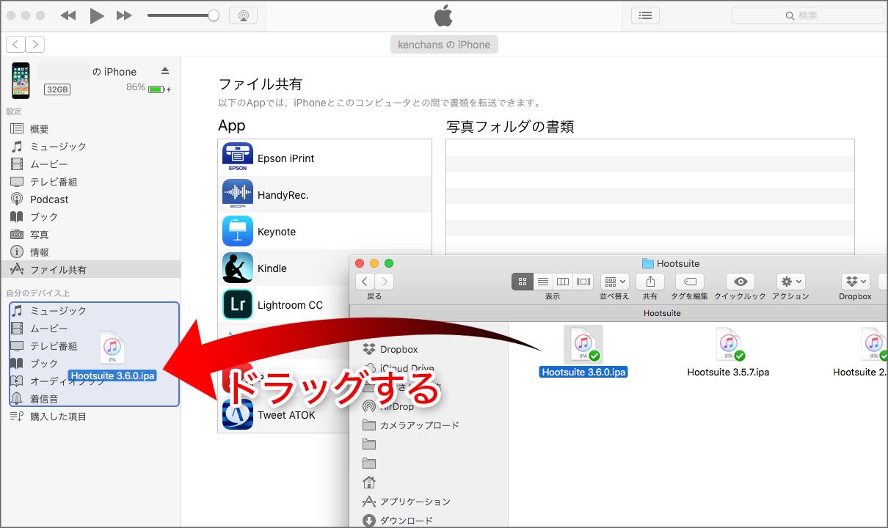The image size is (888, 528).
Task: Open the iTunes list view button
Action: (645, 15)
